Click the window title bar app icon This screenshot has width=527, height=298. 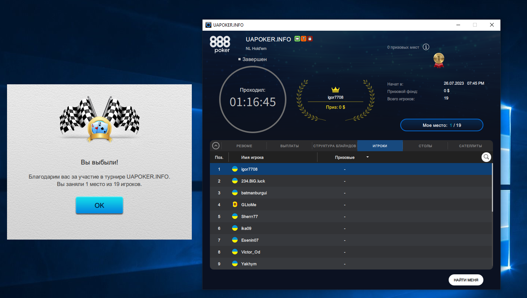click(x=208, y=25)
